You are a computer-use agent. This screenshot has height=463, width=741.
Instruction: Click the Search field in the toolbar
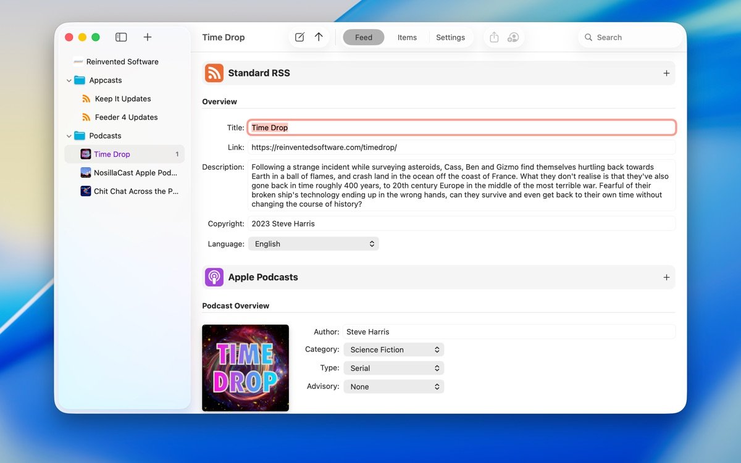coord(631,38)
